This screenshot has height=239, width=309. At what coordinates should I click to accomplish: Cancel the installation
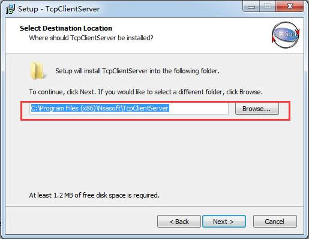click(275, 222)
